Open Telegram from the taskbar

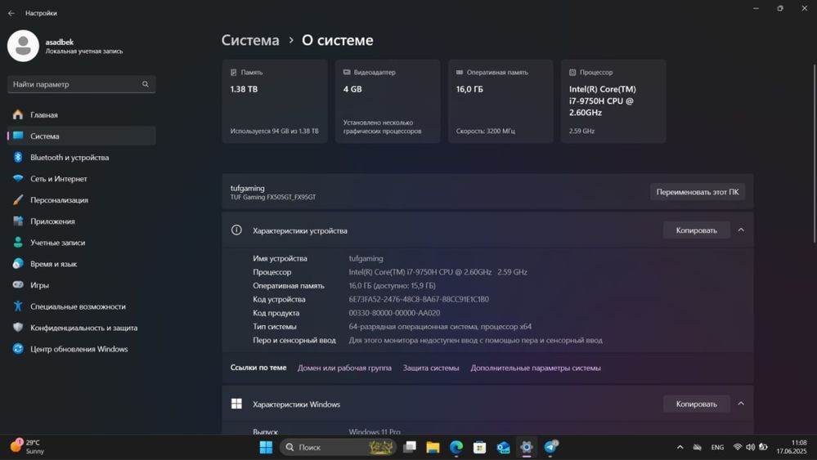click(550, 447)
